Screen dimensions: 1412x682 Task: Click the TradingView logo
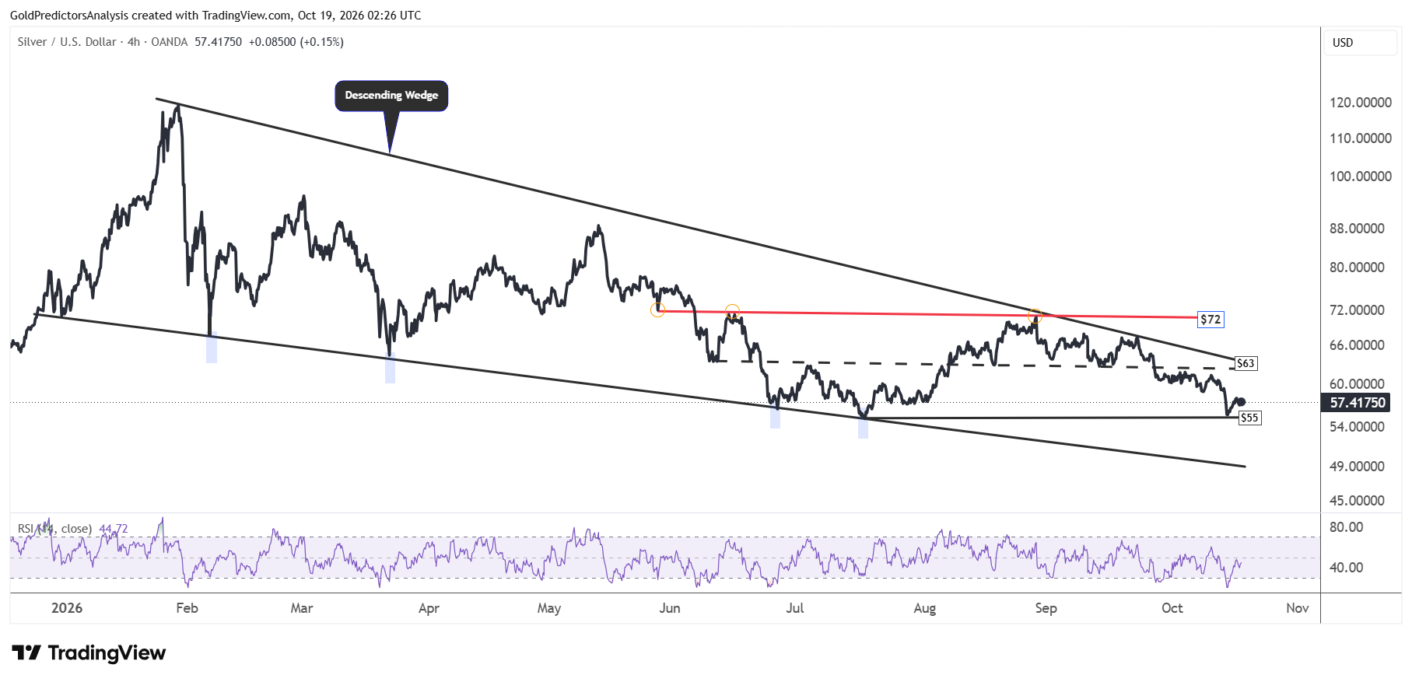coord(89,652)
